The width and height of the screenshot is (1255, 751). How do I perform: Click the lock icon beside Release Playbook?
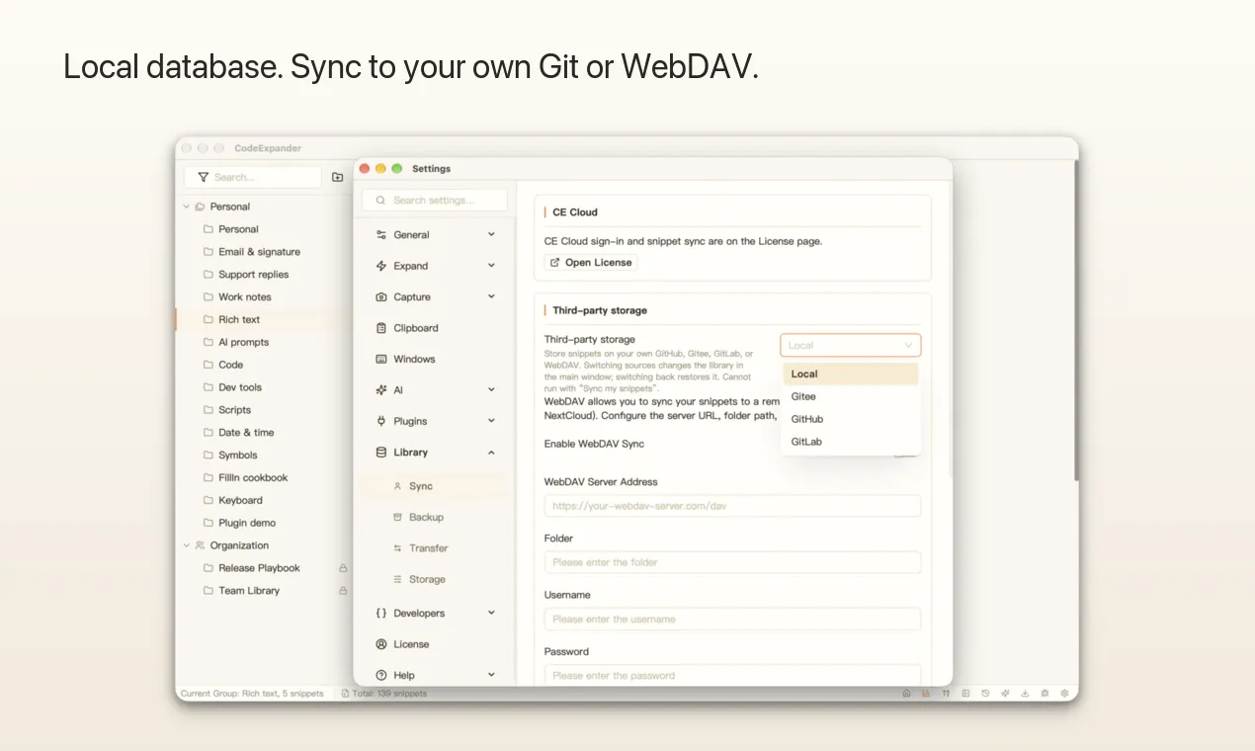pos(343,568)
